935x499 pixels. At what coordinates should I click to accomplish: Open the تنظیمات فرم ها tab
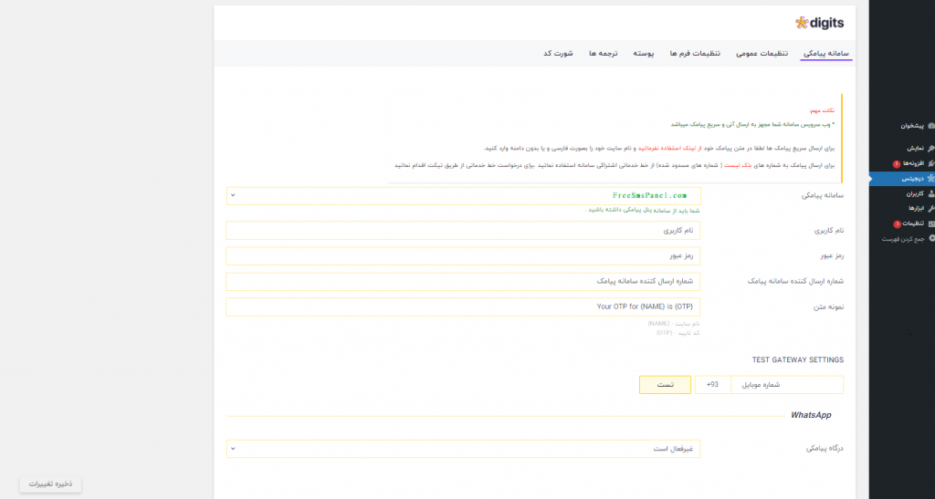(x=695, y=54)
